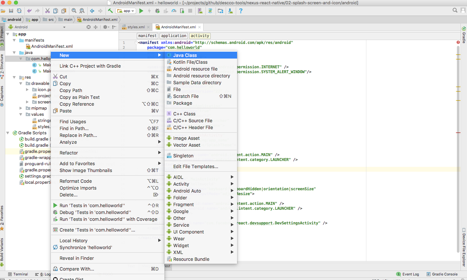Click the Open folder toolbar icon
The height and width of the screenshot is (280, 467).
(x=3, y=11)
